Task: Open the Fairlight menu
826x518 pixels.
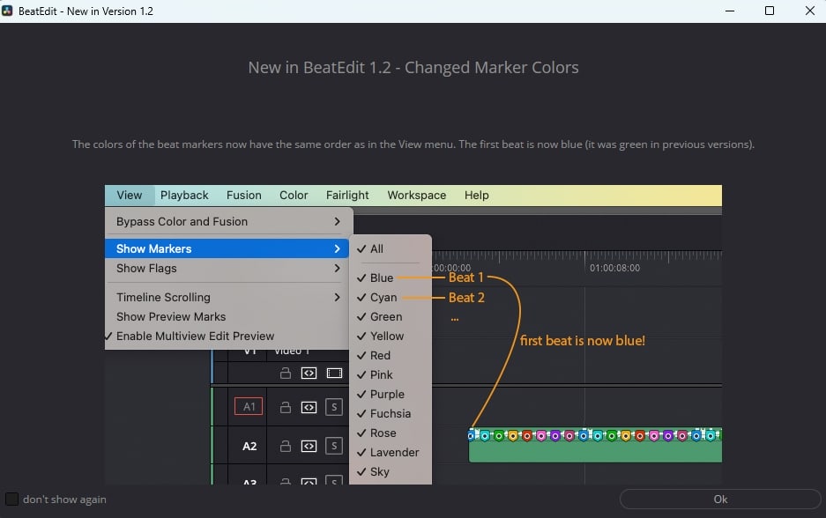Action: point(347,196)
